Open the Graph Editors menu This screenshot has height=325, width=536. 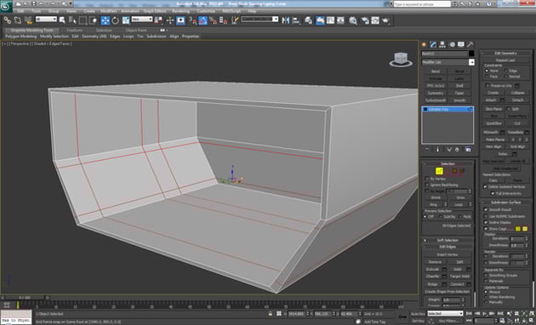click(155, 11)
